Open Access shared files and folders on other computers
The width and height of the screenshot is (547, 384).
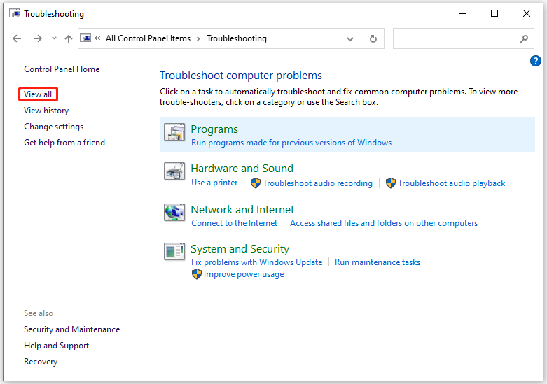[384, 223]
